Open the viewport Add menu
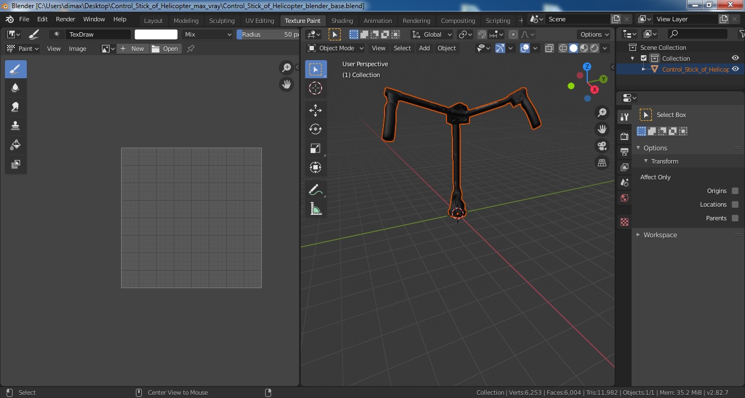Image resolution: width=745 pixels, height=398 pixels. pyautogui.click(x=425, y=48)
